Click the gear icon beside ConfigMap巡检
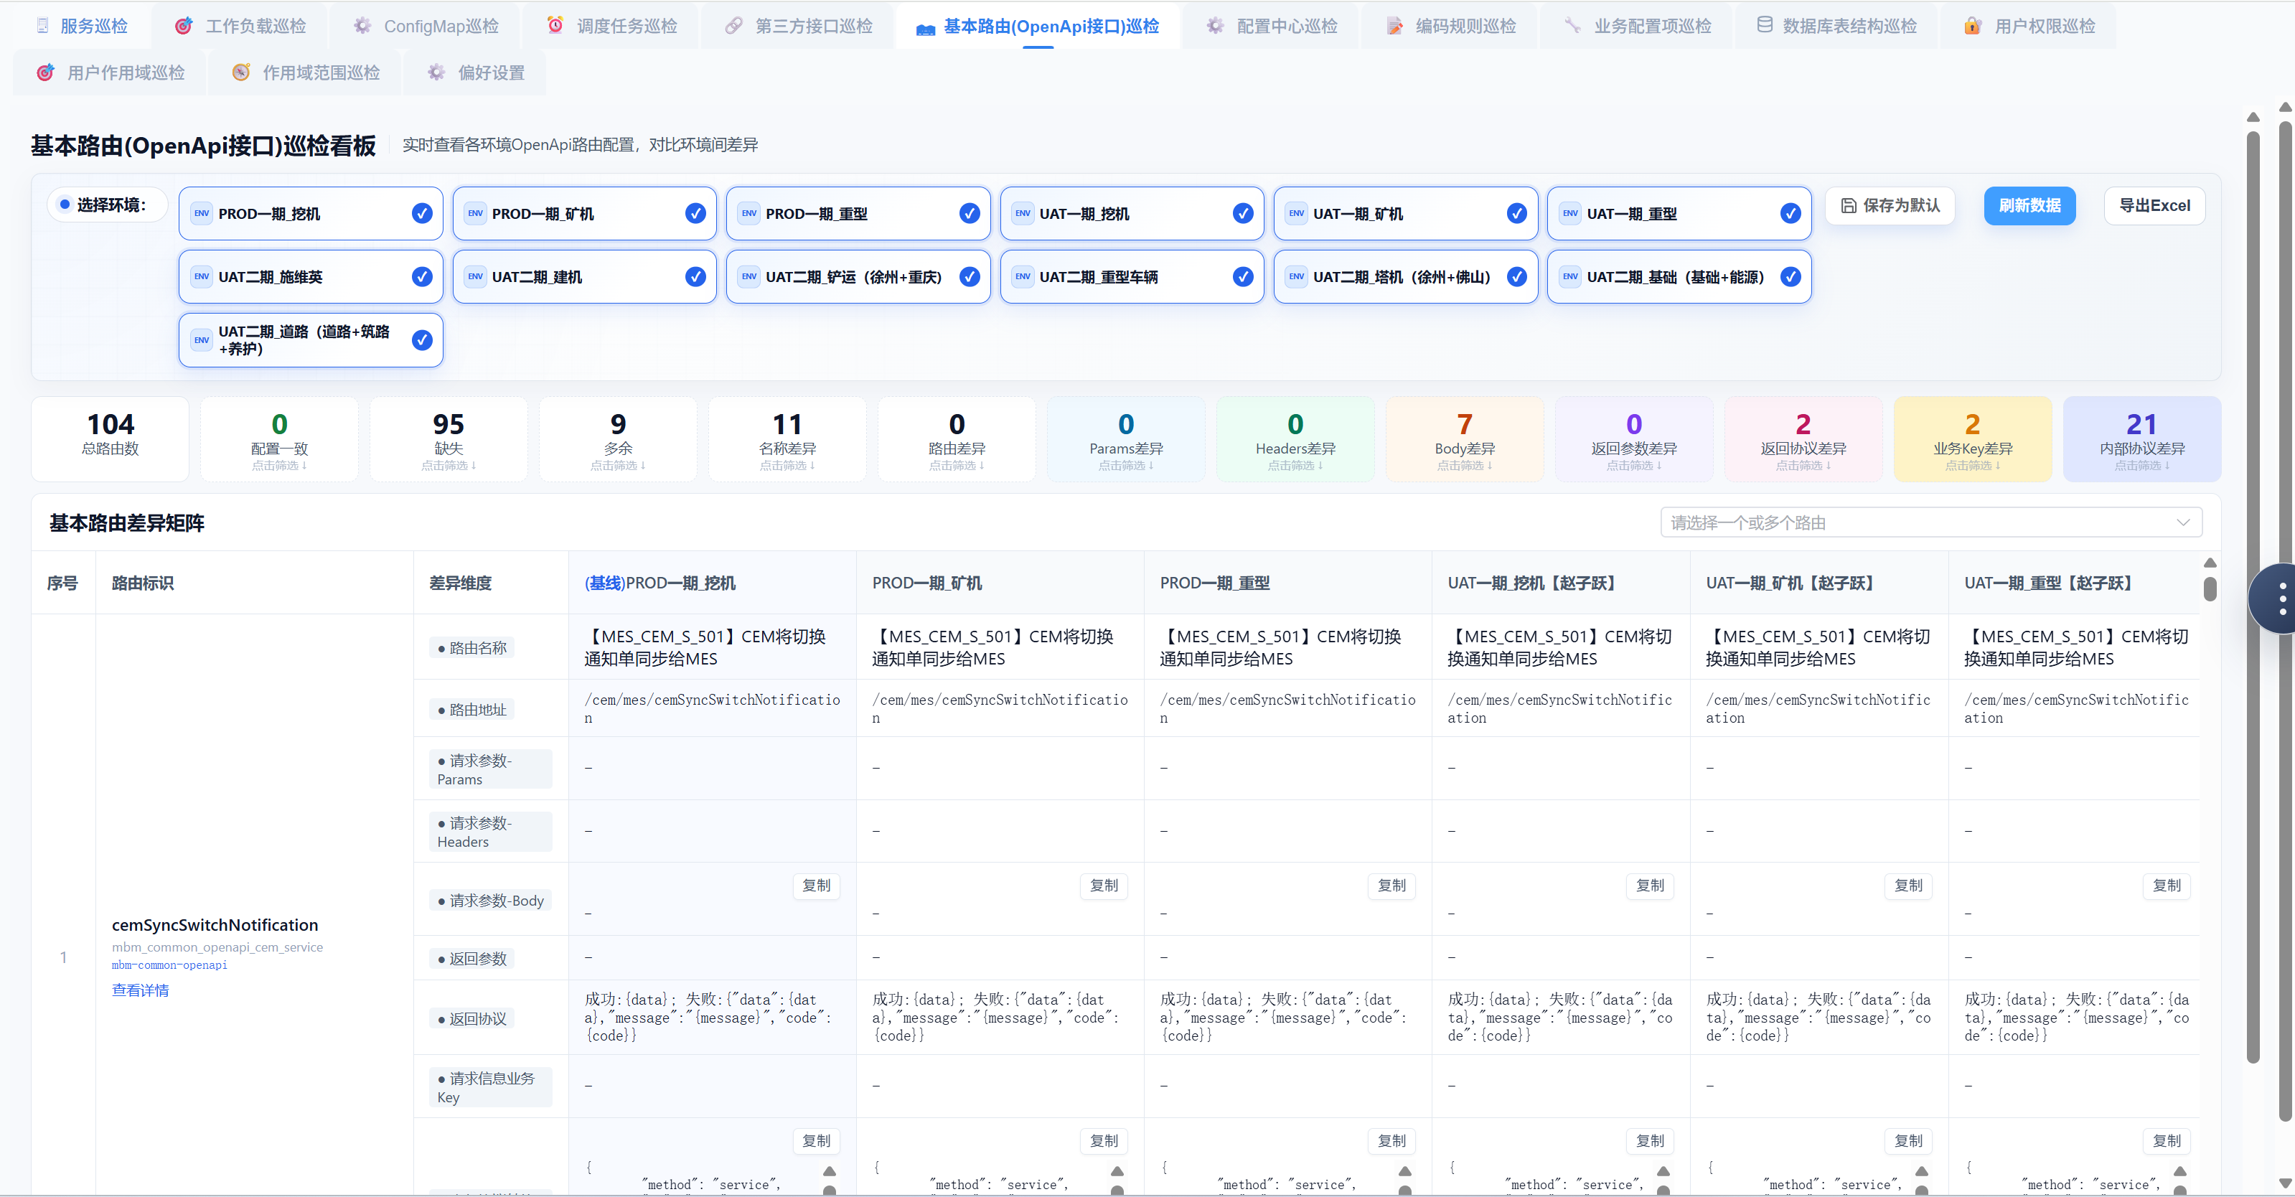The height and width of the screenshot is (1197, 2295). click(x=362, y=26)
